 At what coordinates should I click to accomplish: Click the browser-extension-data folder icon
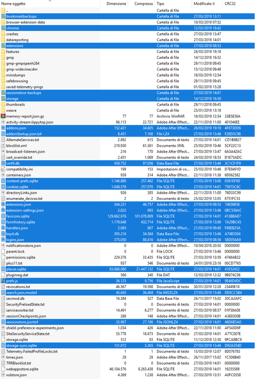click(3, 22)
